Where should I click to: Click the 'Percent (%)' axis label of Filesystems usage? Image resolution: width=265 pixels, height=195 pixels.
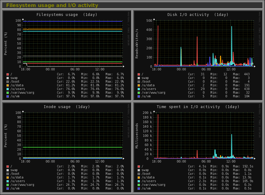click(x=6, y=43)
